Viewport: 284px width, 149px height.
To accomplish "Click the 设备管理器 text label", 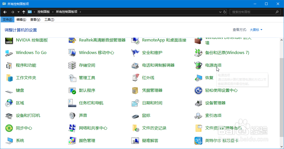I will [215, 103].
